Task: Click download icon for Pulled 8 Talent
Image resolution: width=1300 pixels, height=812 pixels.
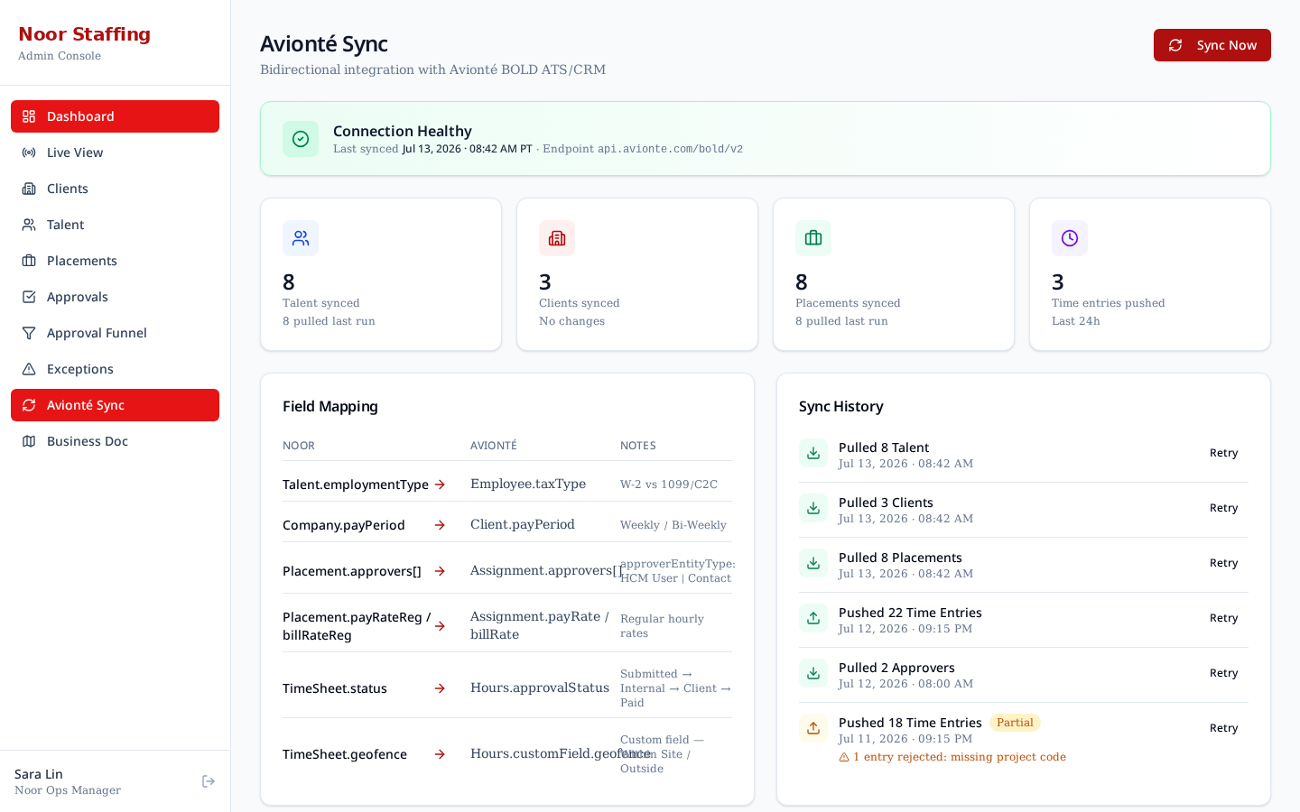Action: [813, 453]
